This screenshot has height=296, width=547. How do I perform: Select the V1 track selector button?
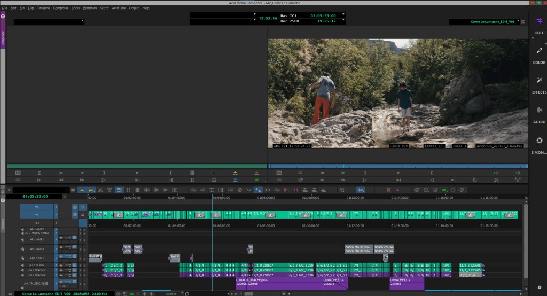(37, 214)
